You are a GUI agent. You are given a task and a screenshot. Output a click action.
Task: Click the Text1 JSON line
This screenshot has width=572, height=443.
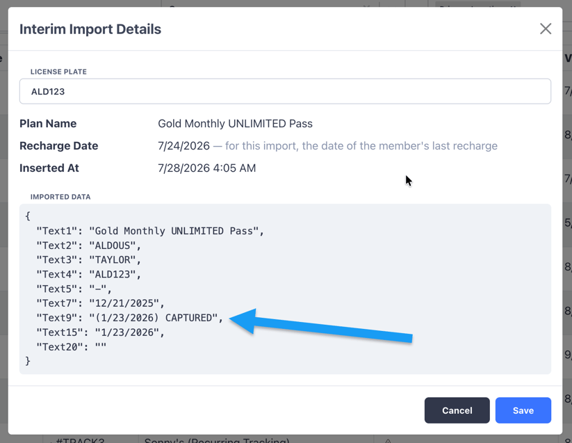(150, 231)
